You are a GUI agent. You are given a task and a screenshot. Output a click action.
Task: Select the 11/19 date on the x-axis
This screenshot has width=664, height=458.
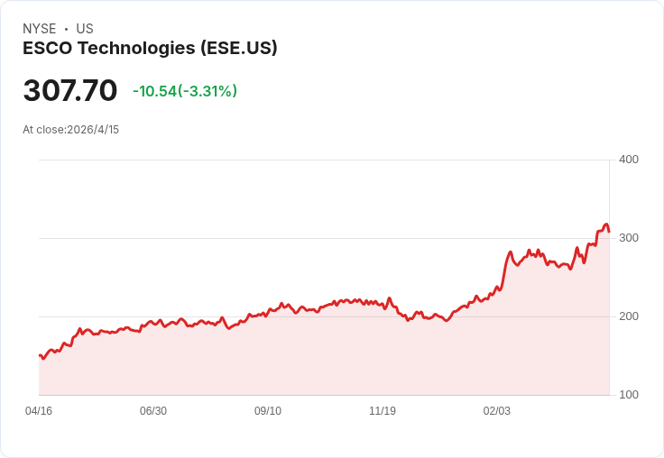click(383, 411)
